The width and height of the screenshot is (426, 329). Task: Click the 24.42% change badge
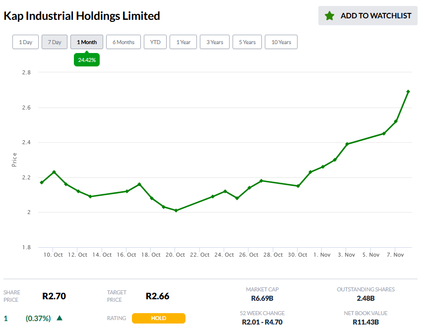tap(87, 60)
